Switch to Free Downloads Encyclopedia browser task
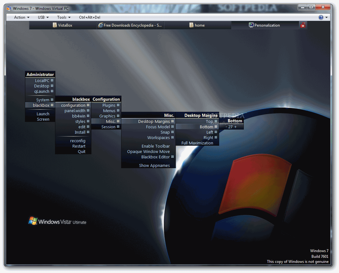Image resolution: width=339 pixels, height=273 pixels. (130, 25)
